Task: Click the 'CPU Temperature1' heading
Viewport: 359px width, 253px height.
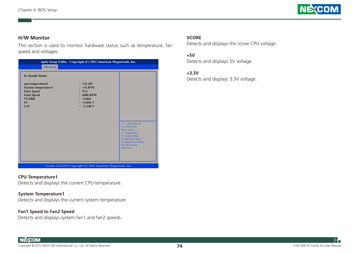Action: pos(38,177)
